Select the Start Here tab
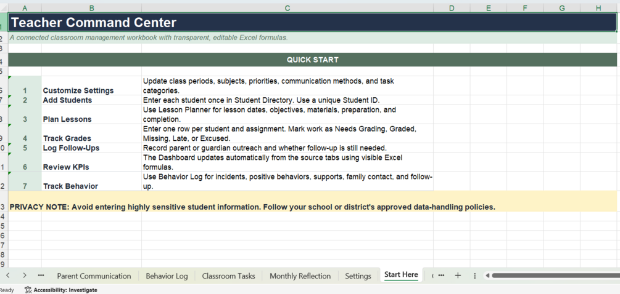 [x=401, y=275]
